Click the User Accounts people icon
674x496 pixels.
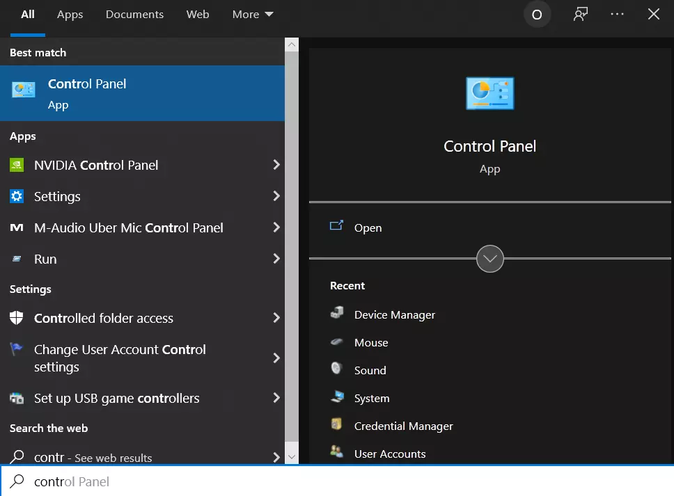336,451
